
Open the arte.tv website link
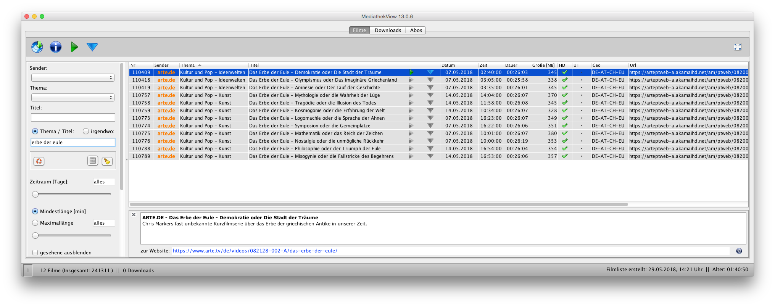(255, 251)
